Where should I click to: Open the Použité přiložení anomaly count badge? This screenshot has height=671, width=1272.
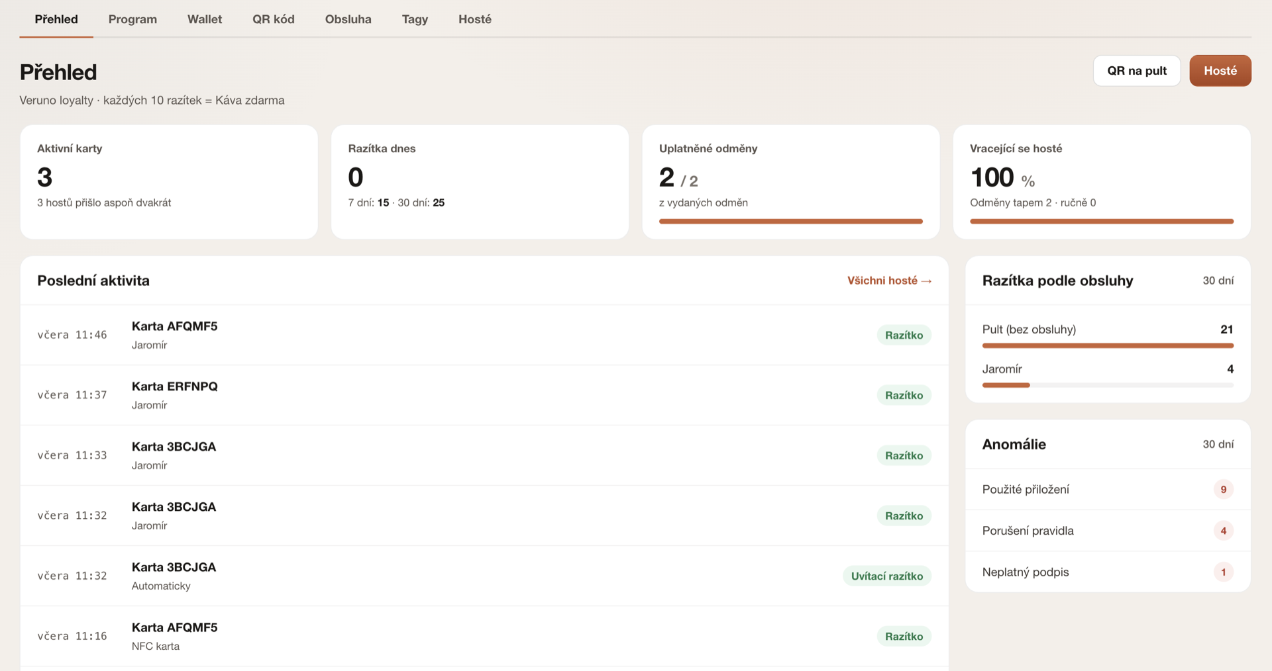[1224, 490]
